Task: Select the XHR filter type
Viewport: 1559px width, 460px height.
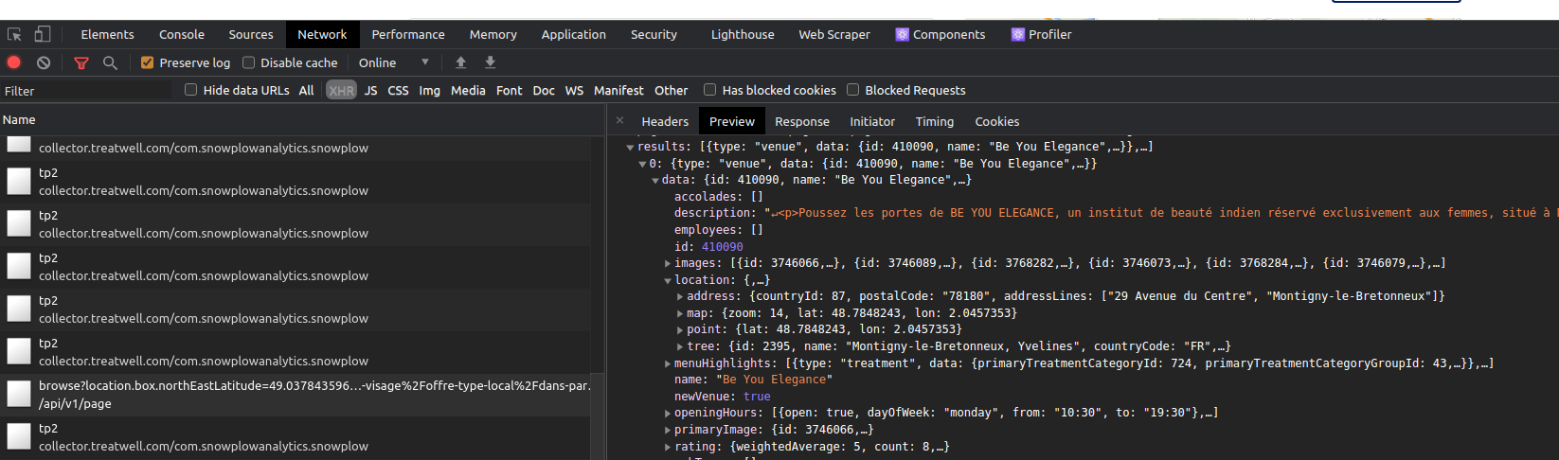Action: pos(341,91)
